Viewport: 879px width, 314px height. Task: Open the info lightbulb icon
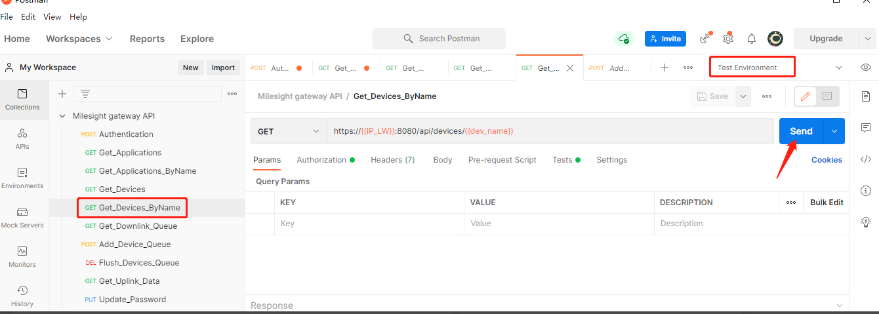(865, 223)
